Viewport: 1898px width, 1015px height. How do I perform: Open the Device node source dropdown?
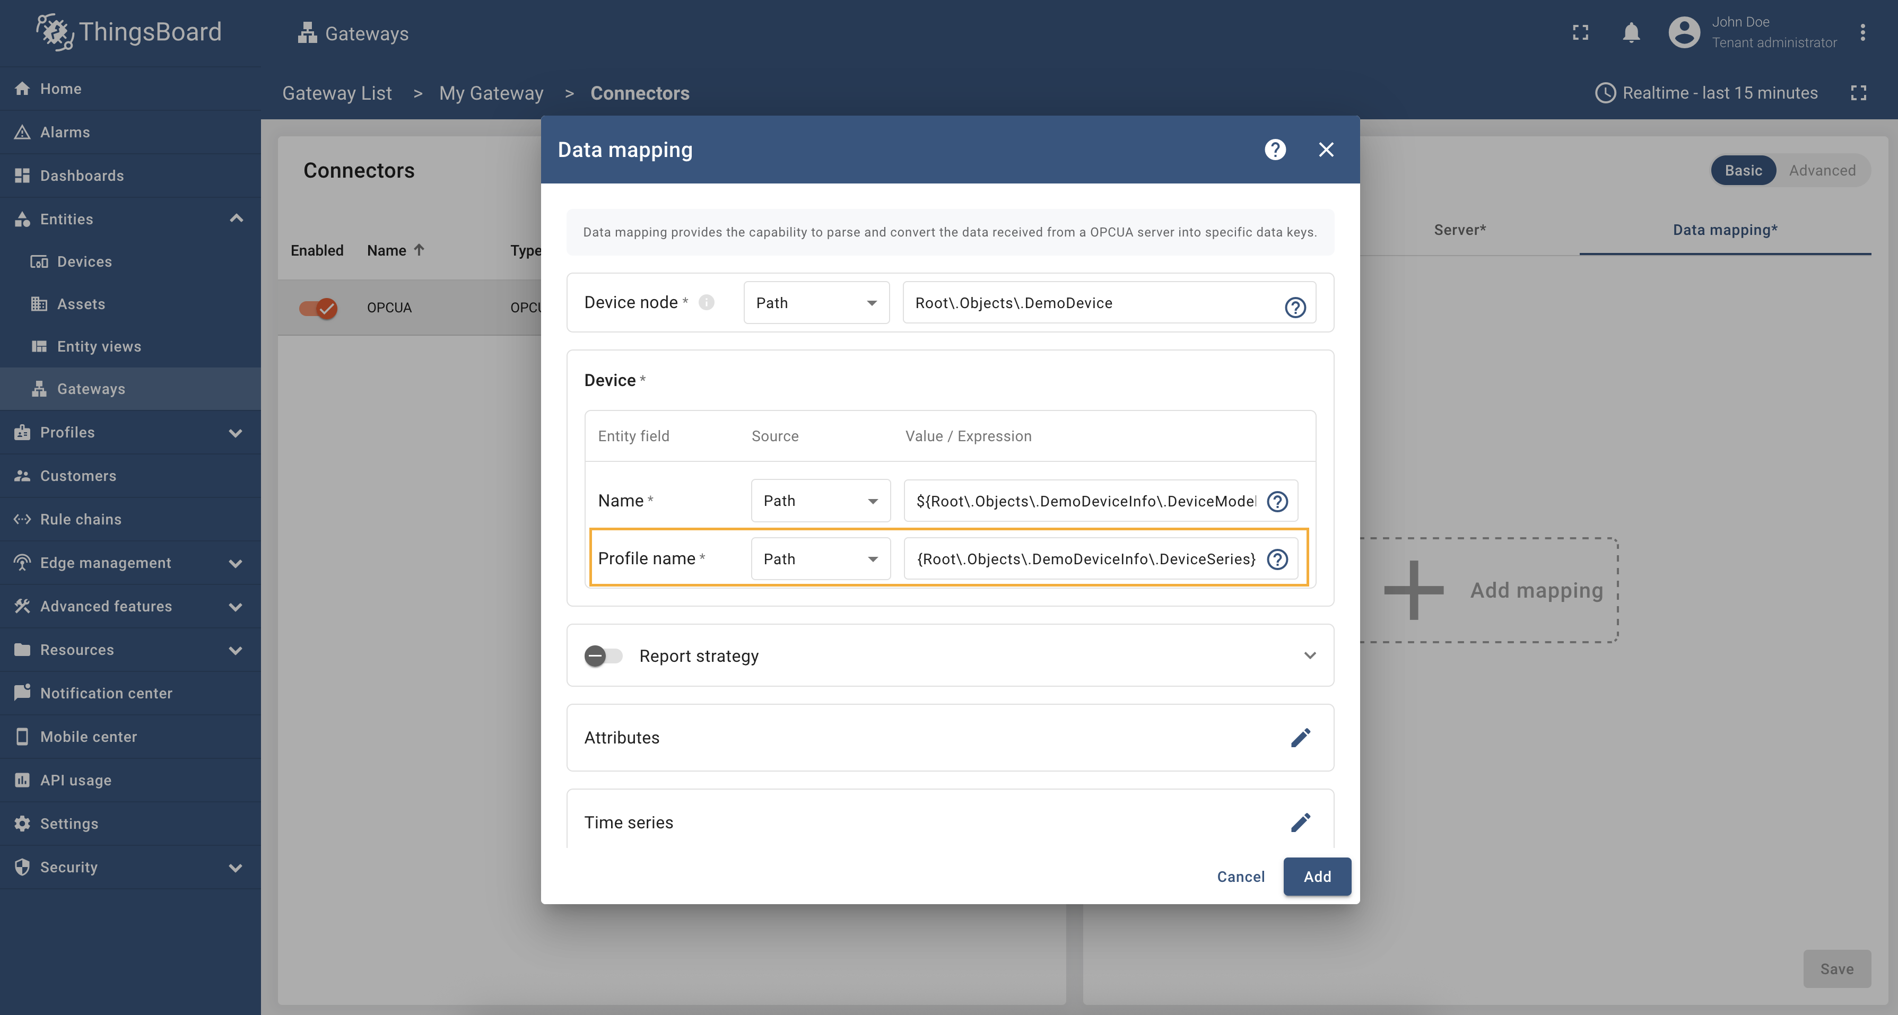816,303
